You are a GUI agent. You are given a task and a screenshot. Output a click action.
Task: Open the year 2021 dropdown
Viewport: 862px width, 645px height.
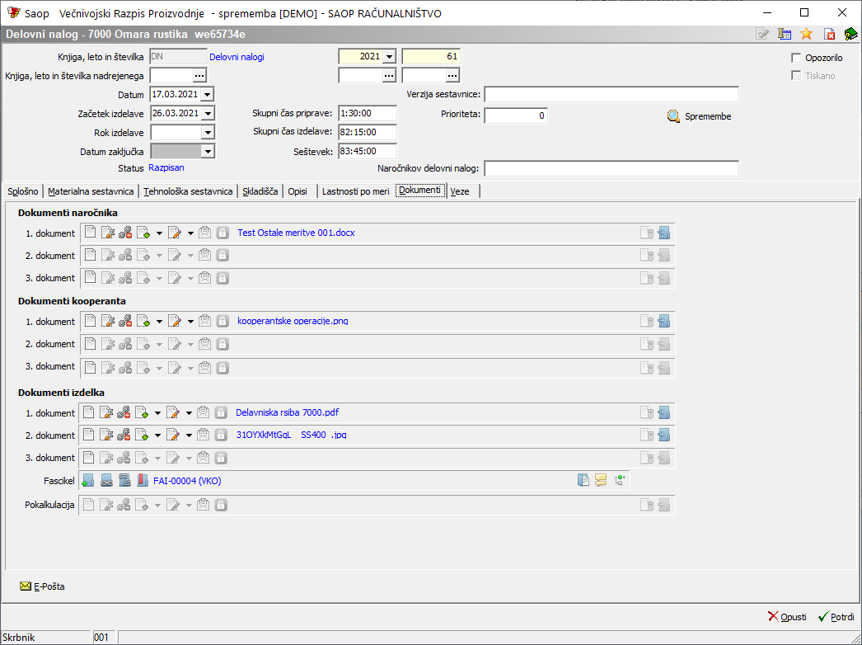point(389,57)
